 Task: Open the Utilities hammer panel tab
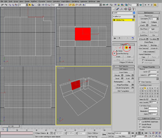[x=133, y=9]
